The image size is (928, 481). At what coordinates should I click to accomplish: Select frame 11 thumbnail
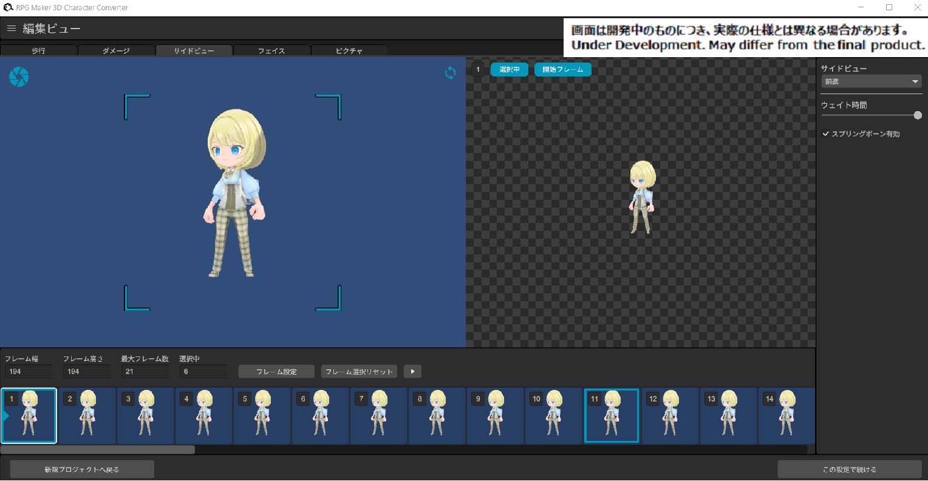(612, 416)
